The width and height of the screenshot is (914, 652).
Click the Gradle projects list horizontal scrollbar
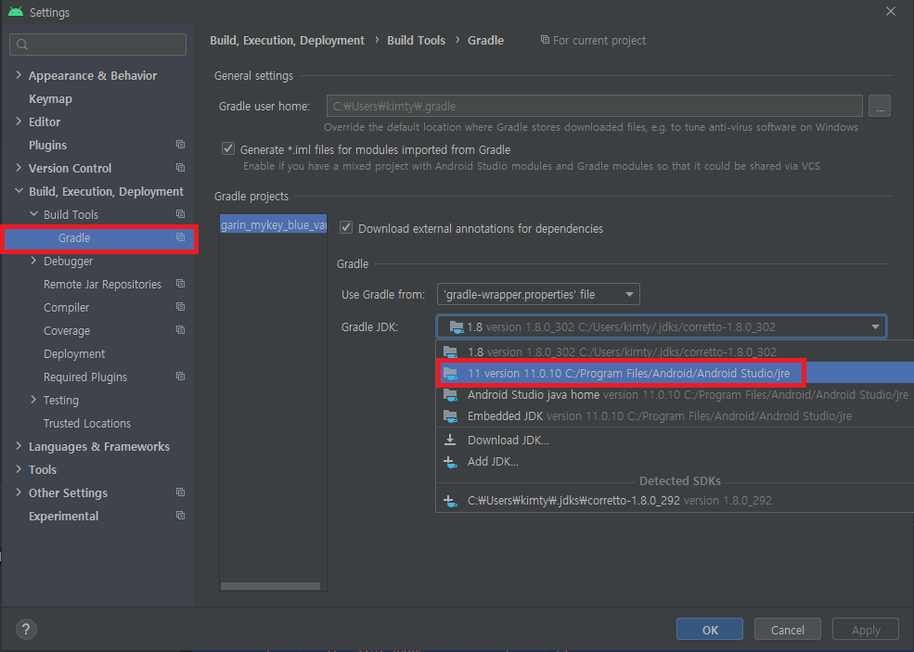[270, 586]
